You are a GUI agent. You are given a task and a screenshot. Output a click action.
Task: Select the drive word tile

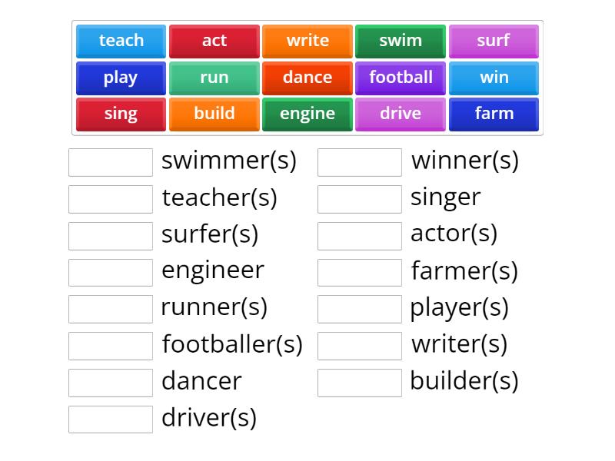(x=401, y=113)
